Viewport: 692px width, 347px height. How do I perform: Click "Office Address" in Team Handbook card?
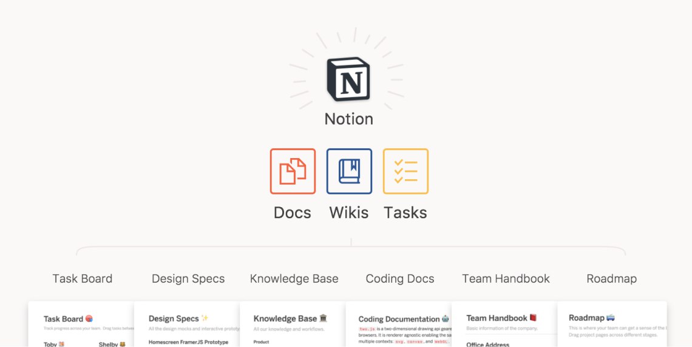pyautogui.click(x=487, y=345)
